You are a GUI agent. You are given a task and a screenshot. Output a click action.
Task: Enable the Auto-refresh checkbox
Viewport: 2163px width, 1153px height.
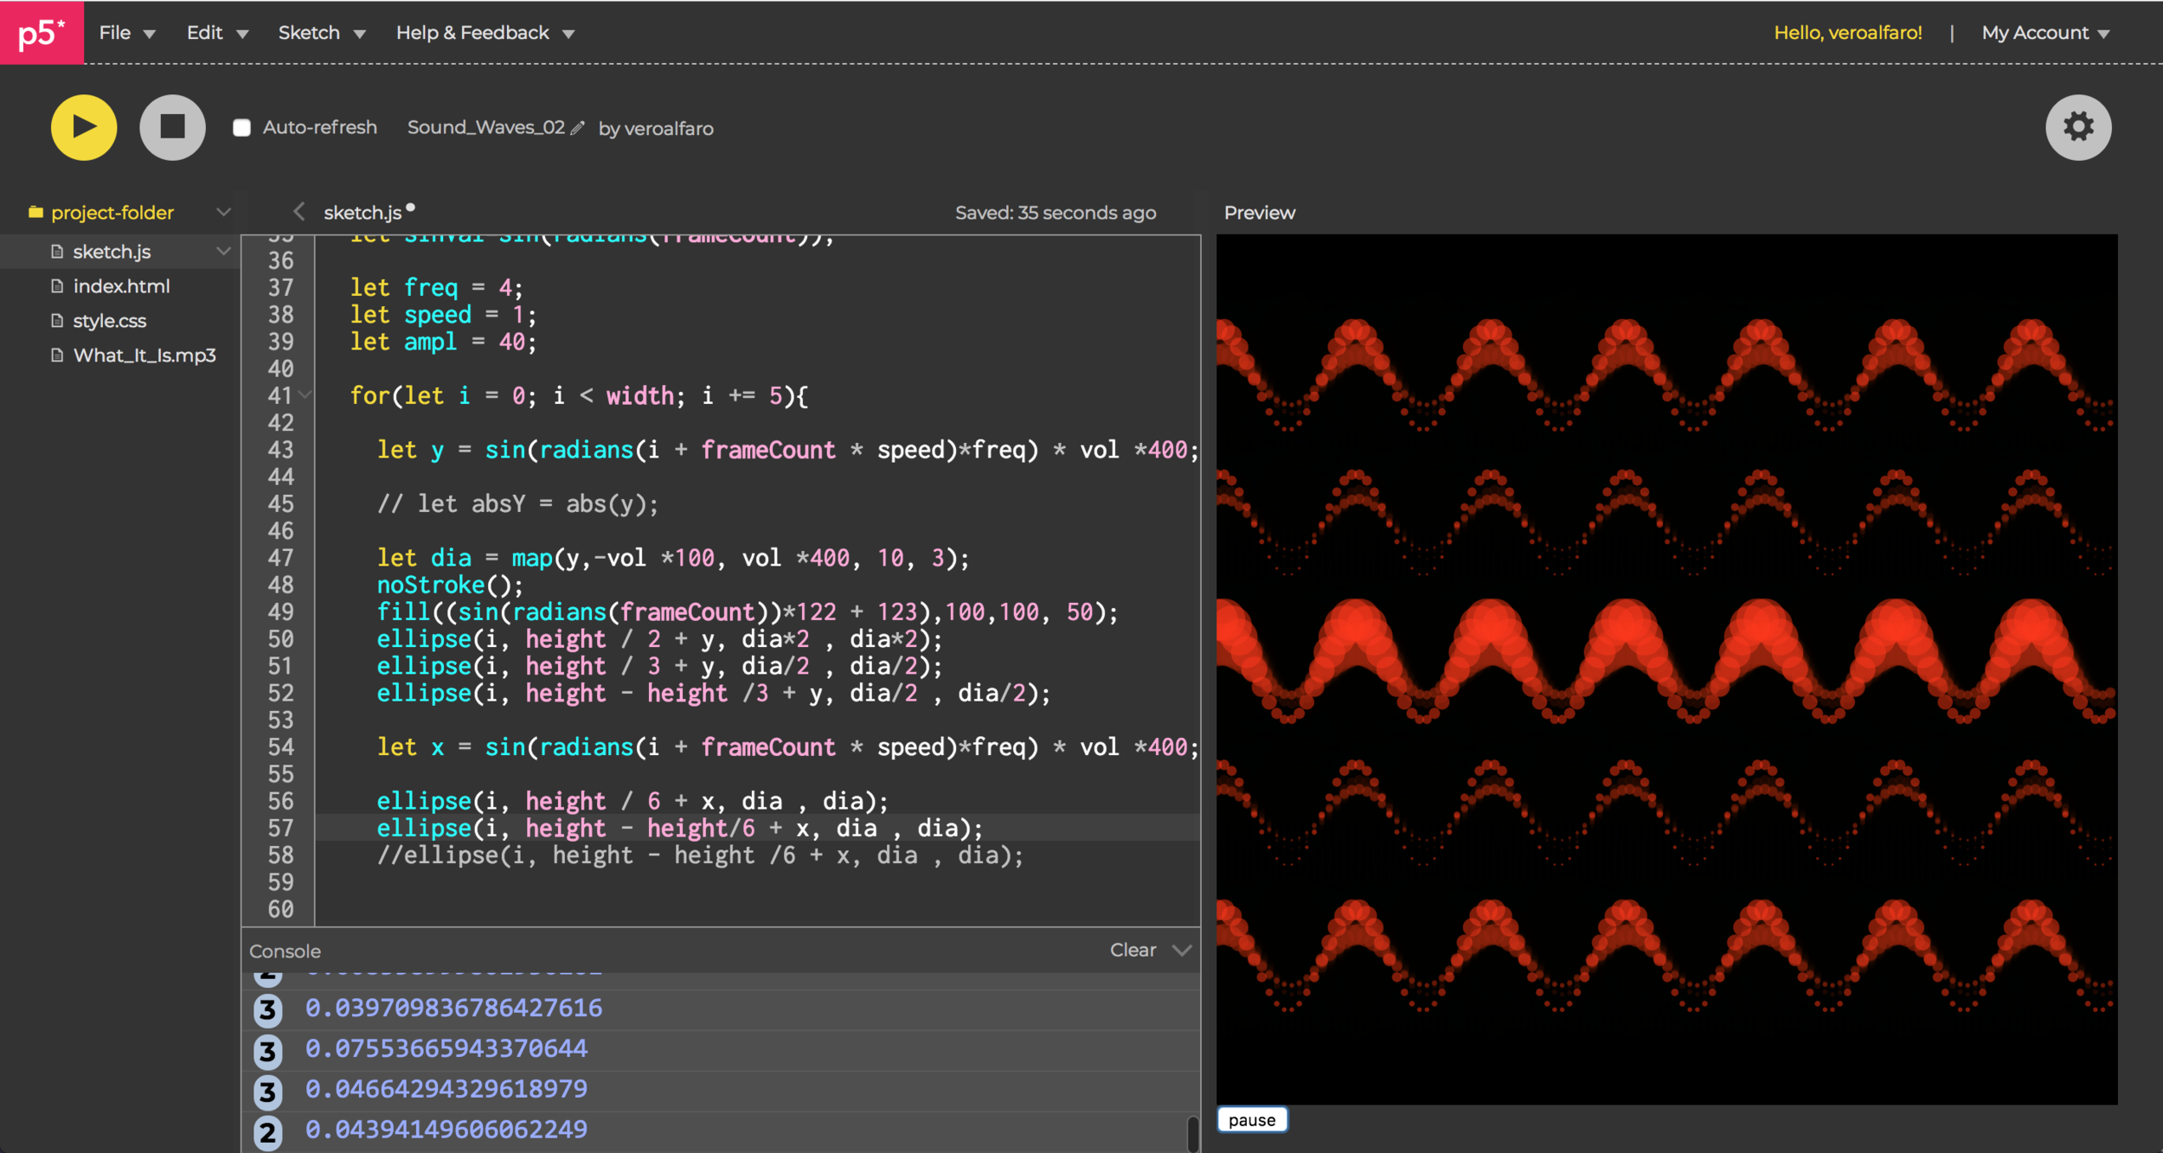pyautogui.click(x=241, y=128)
